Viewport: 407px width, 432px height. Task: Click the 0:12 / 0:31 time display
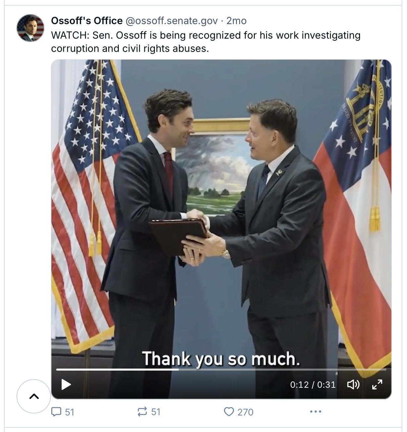(313, 384)
